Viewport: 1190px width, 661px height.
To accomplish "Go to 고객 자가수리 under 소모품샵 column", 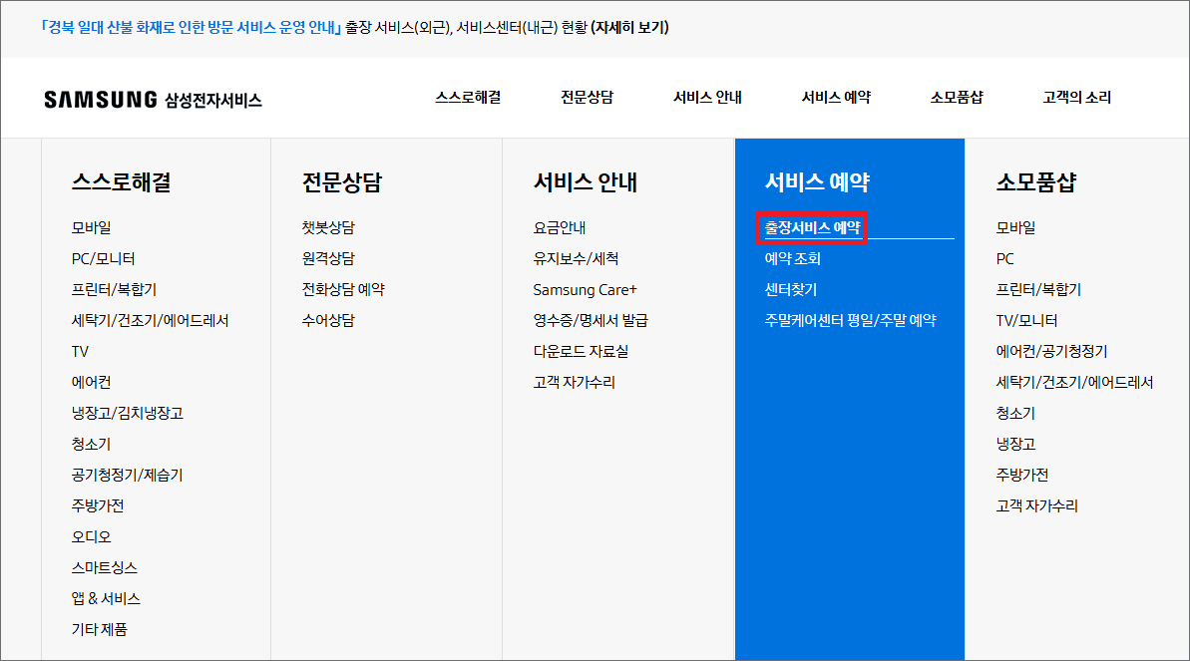I will (x=1036, y=505).
